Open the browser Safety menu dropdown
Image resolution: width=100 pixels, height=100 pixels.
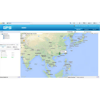(x=90, y=23)
